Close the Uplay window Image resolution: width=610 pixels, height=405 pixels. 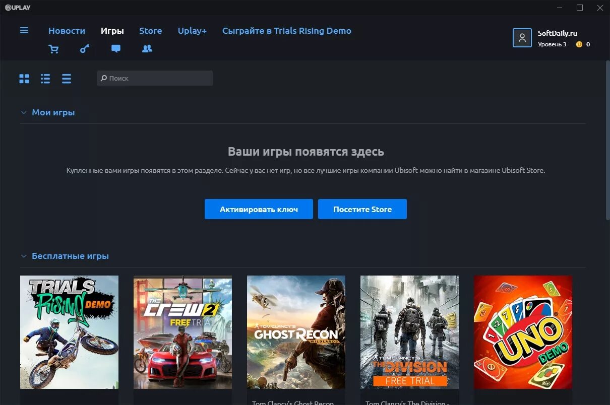[600, 8]
